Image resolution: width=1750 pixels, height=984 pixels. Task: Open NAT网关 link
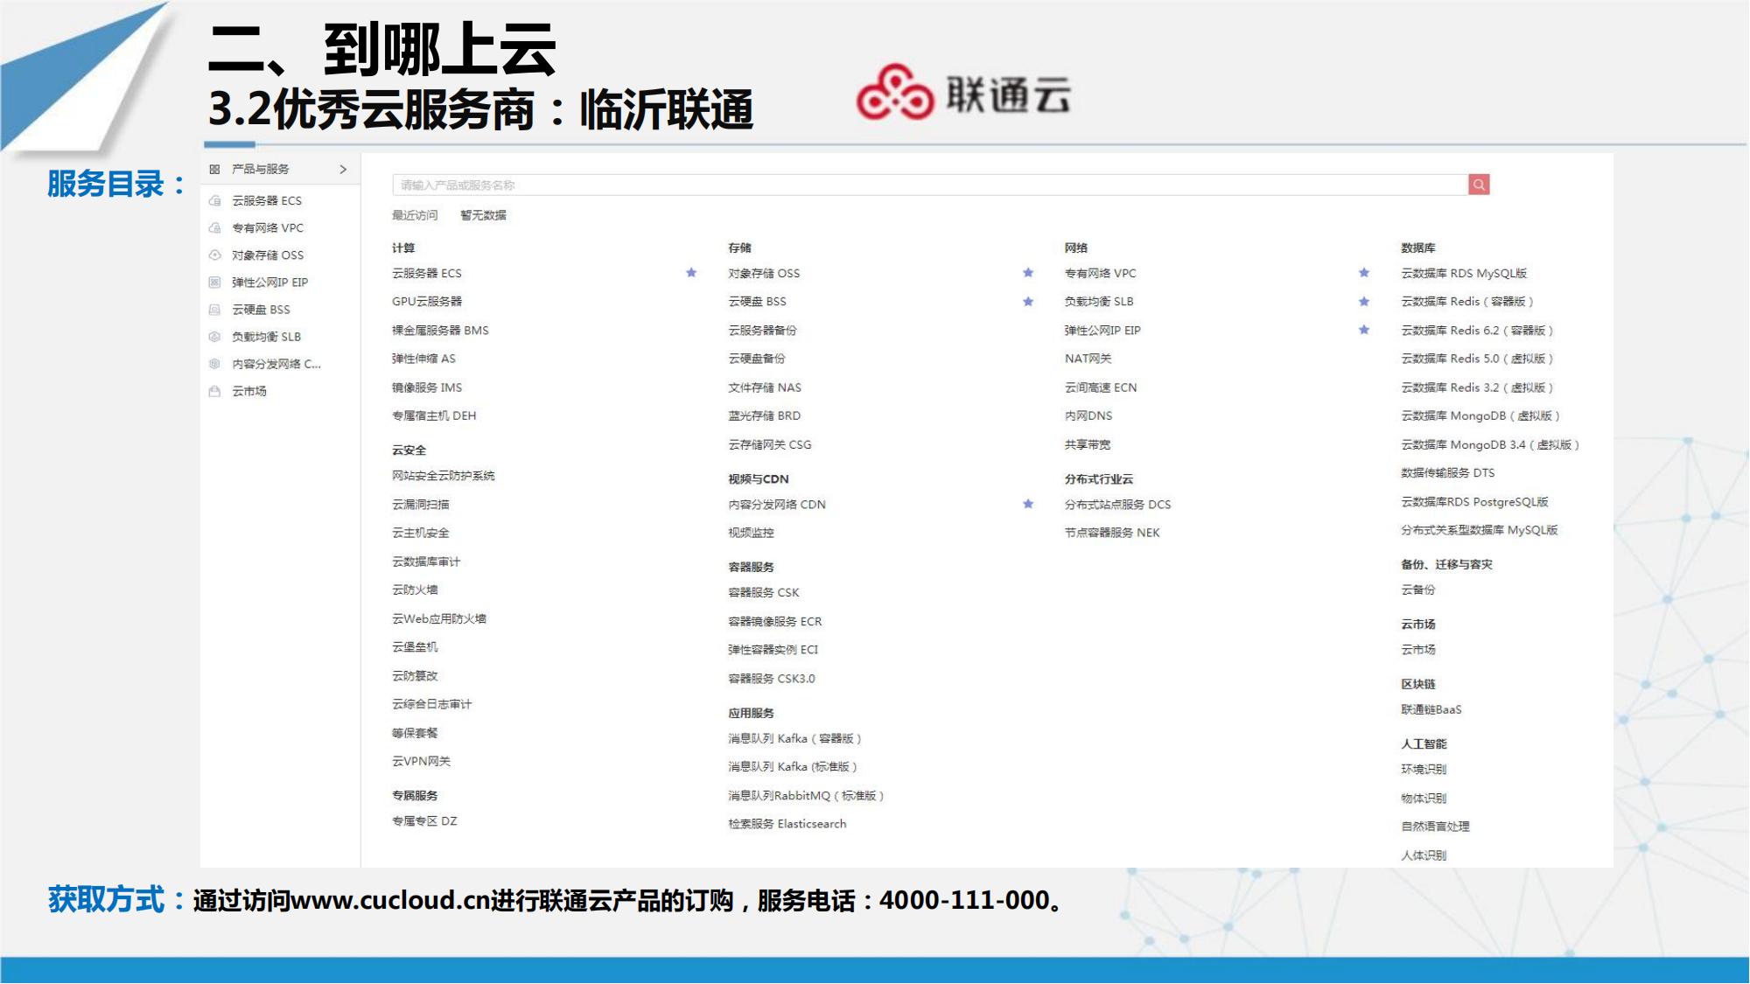click(1088, 359)
